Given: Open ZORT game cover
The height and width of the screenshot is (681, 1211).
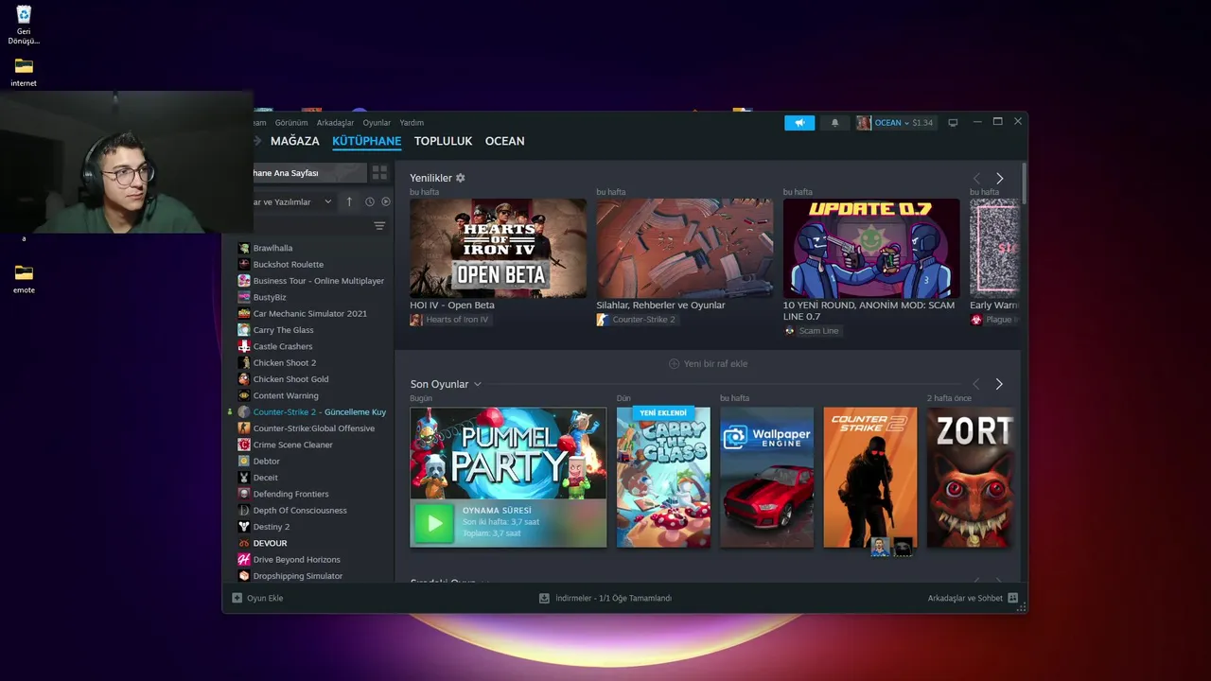Looking at the screenshot, I should point(971,478).
